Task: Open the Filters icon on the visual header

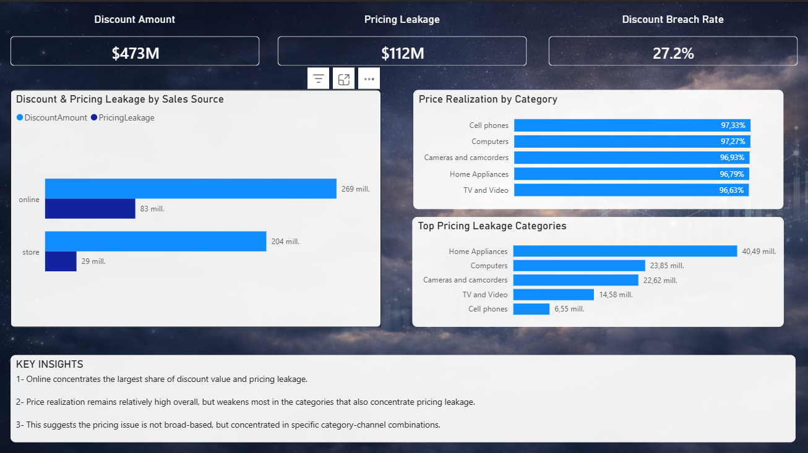Action: tap(318, 78)
